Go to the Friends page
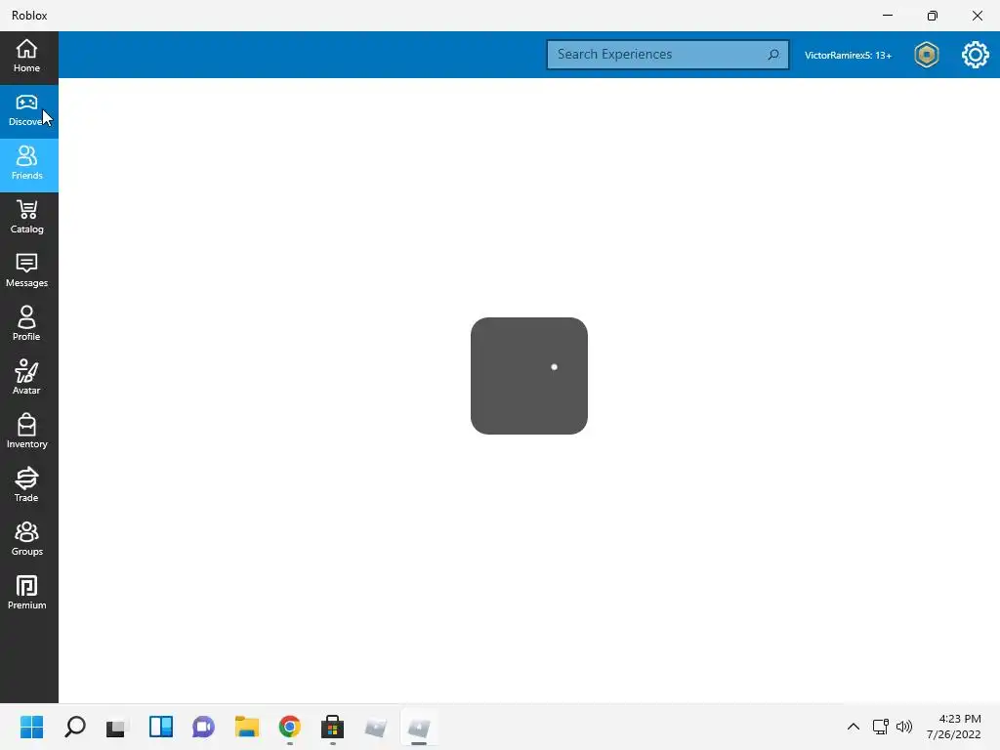 coord(28,165)
